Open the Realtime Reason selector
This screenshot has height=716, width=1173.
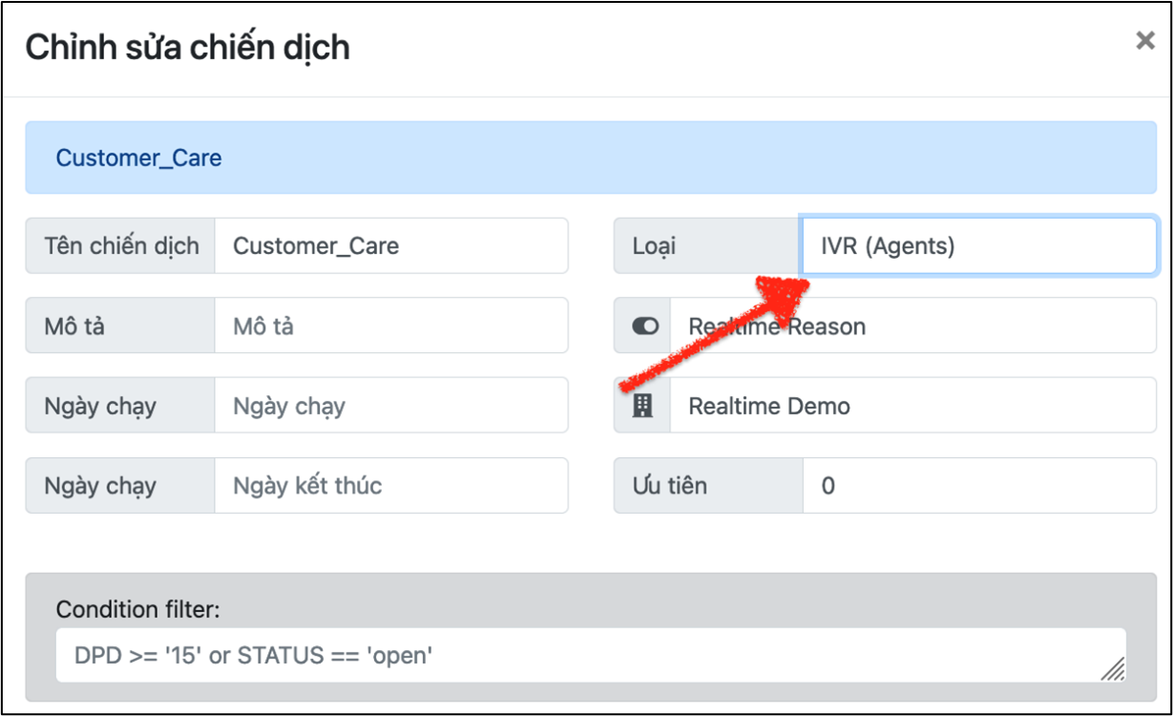point(912,326)
